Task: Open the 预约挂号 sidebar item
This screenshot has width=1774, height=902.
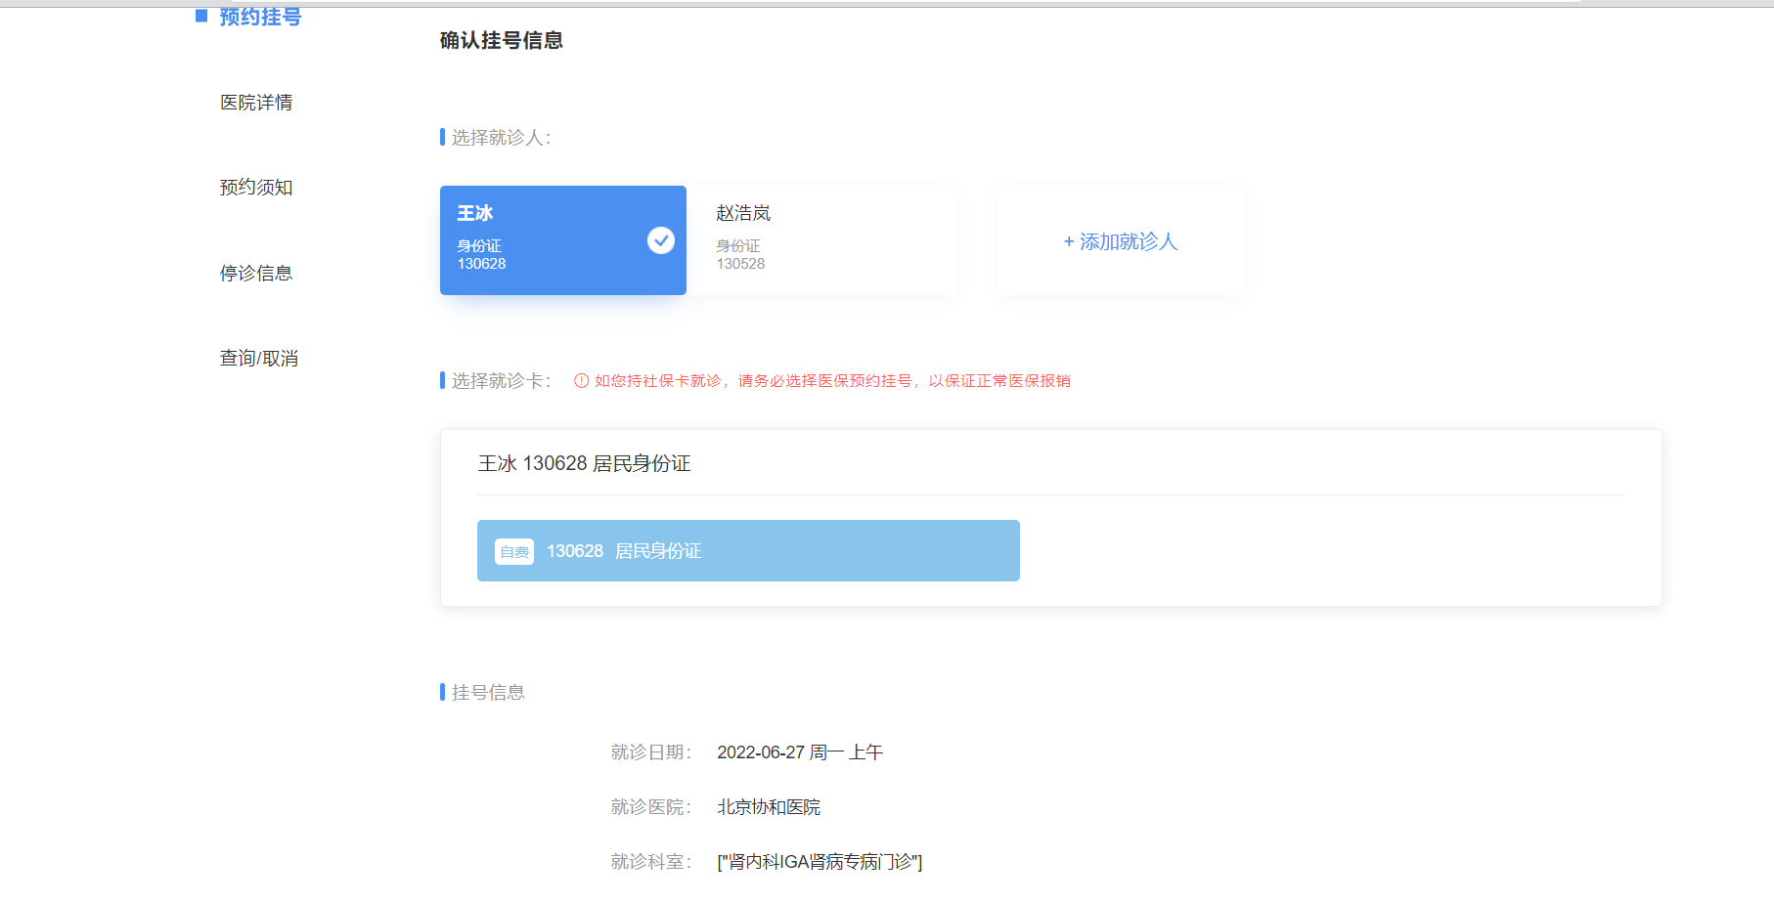Action: click(260, 16)
